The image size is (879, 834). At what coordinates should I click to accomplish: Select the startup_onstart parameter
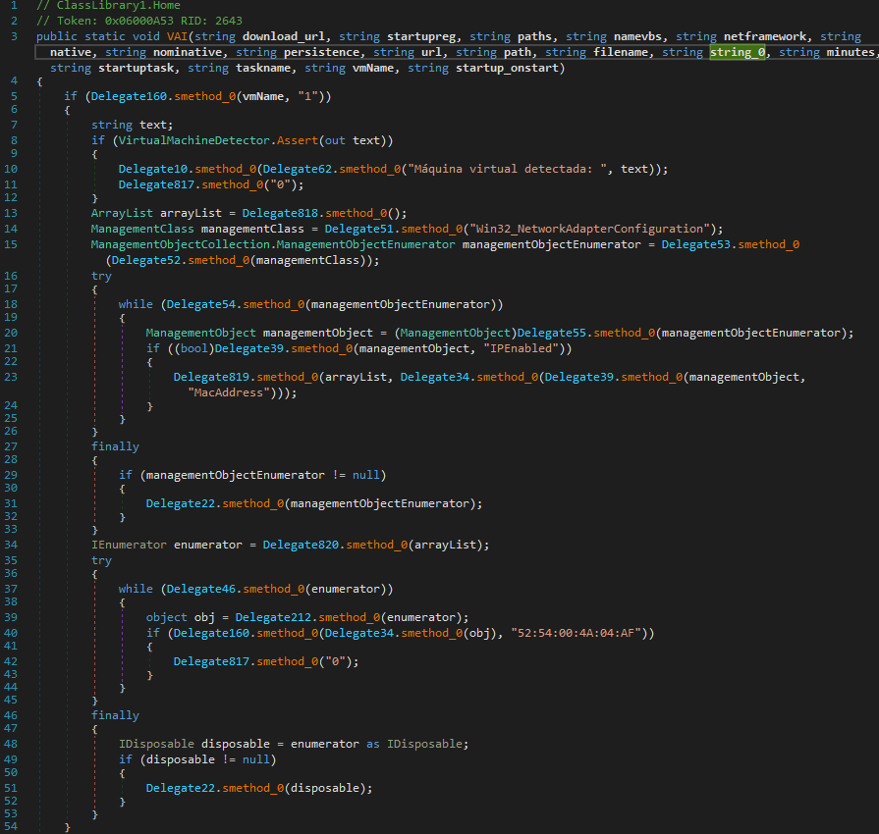coord(507,69)
